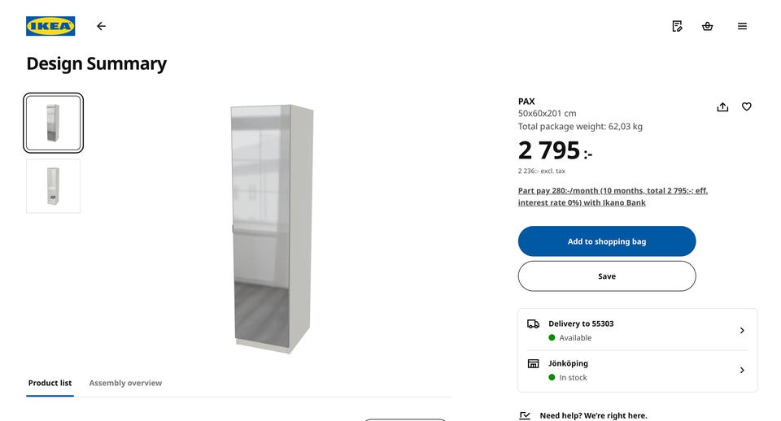Screen dimensions: 781x421
Task: Open the hamburger menu
Action: 742,26
